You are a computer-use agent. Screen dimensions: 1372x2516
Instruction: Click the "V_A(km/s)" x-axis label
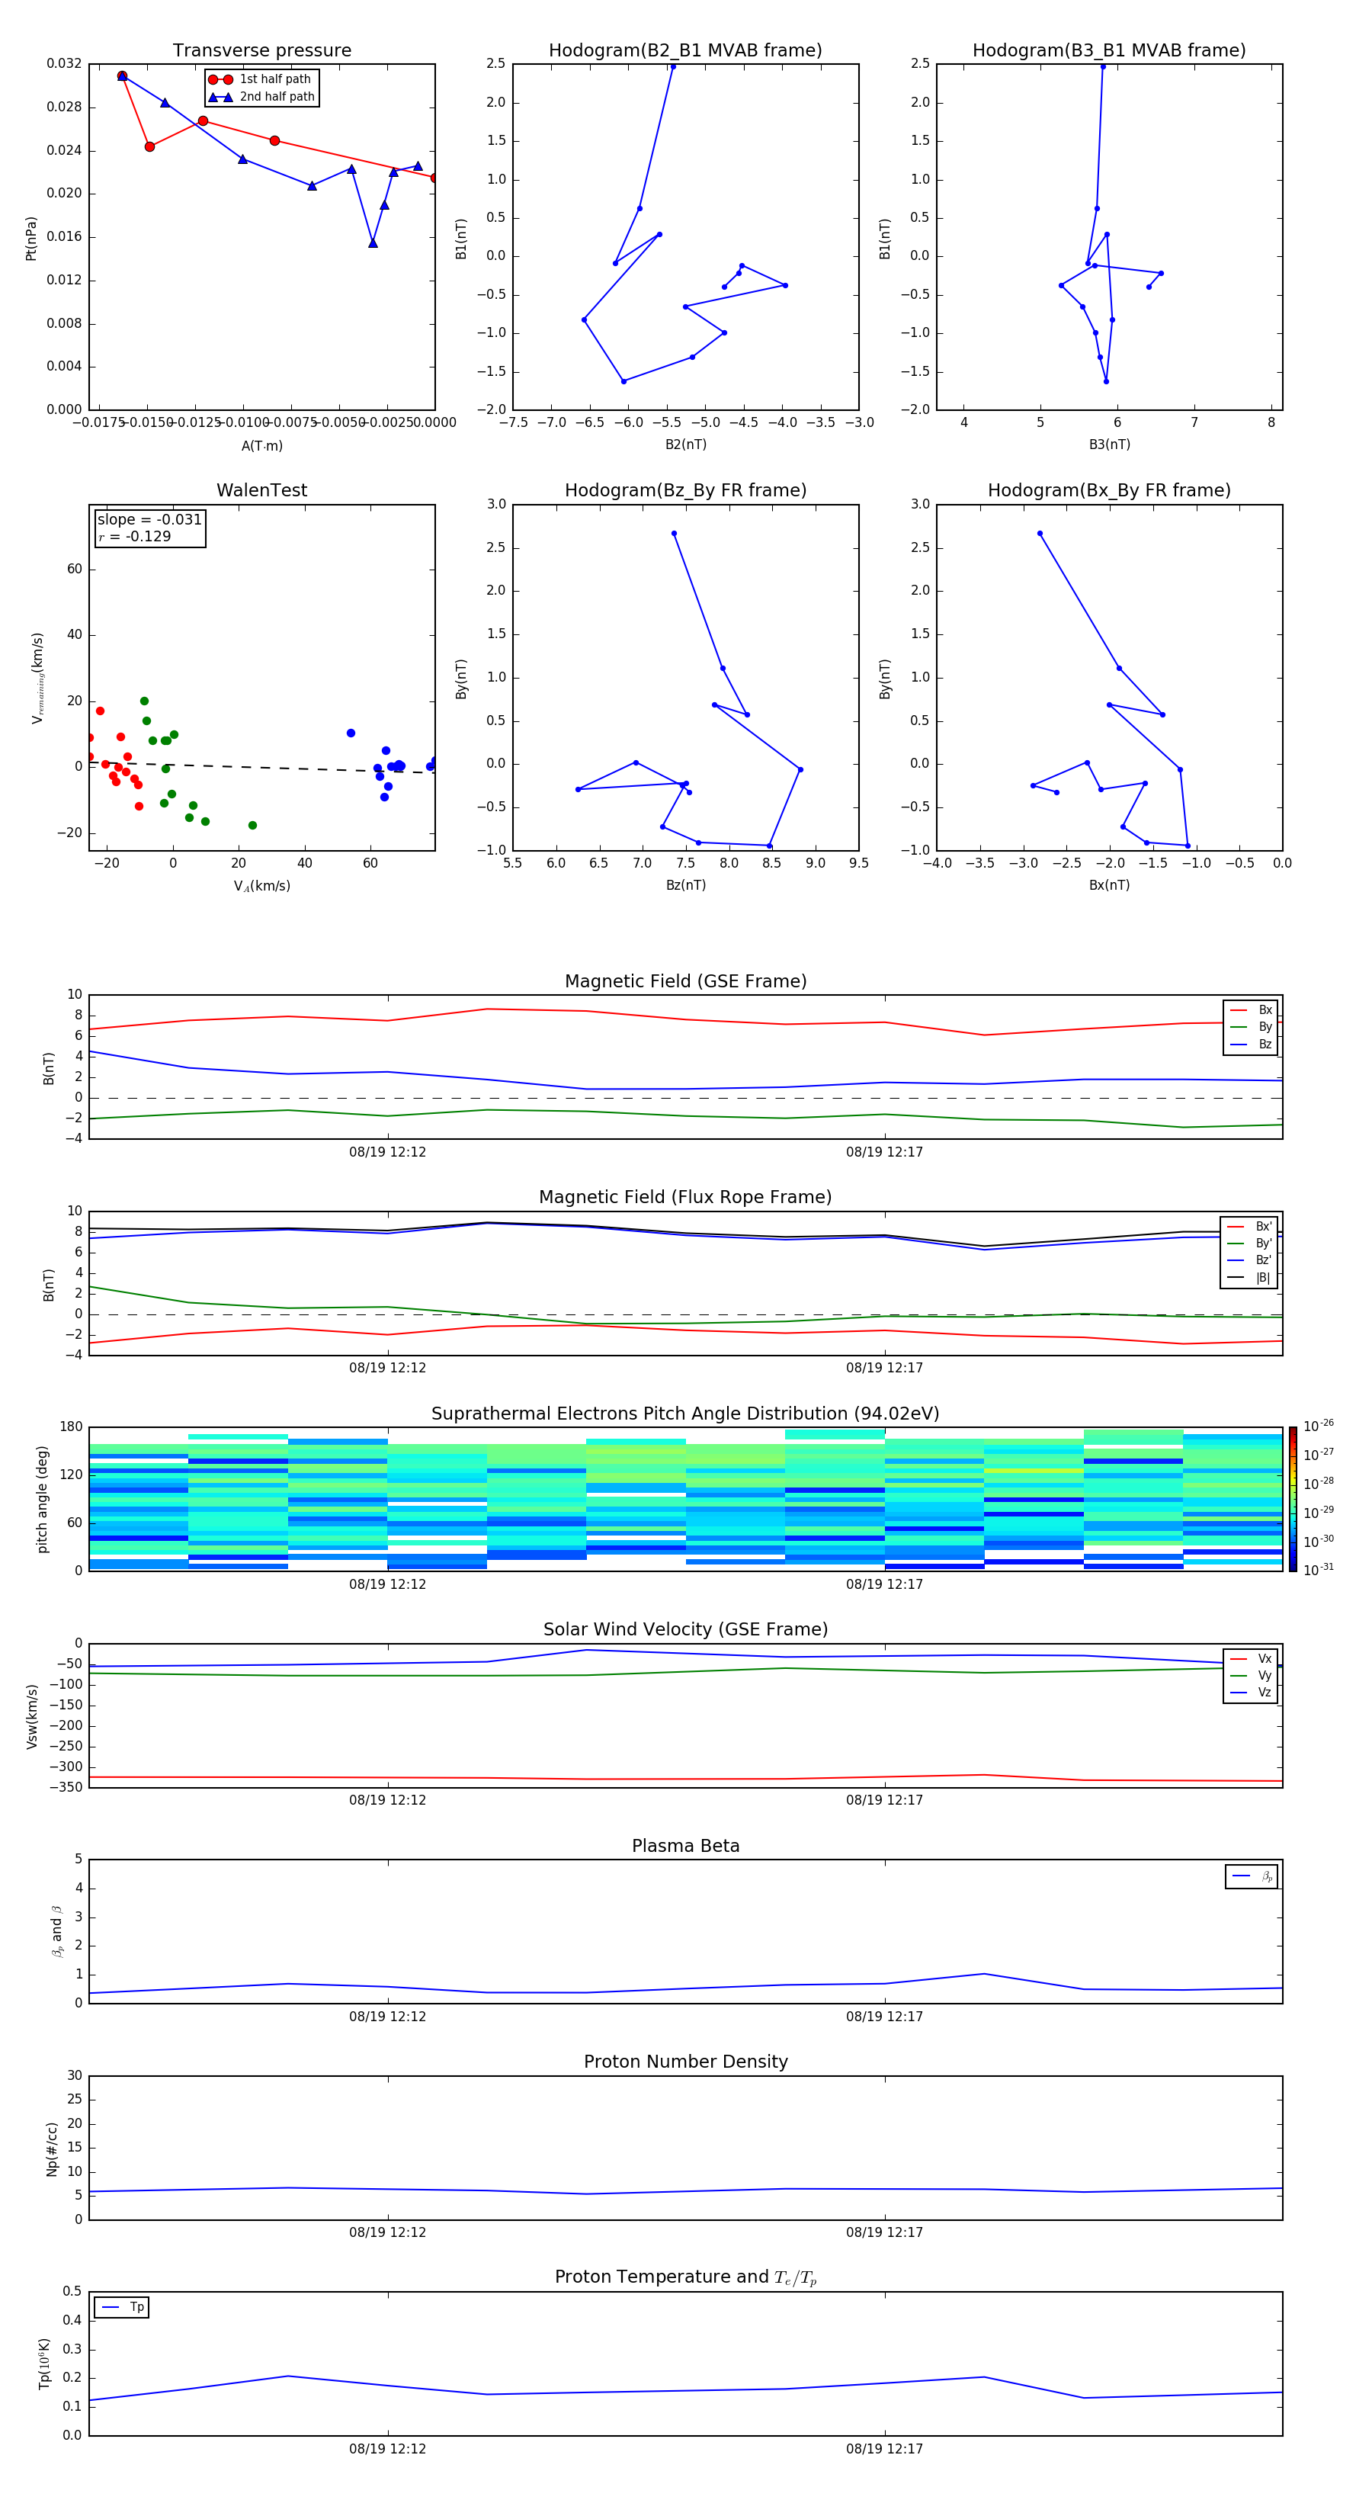[x=261, y=886]
